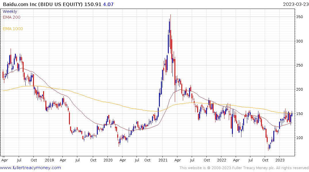Click the 300 price axis label
Screen dimensions: 309x172
[x=300, y=41]
